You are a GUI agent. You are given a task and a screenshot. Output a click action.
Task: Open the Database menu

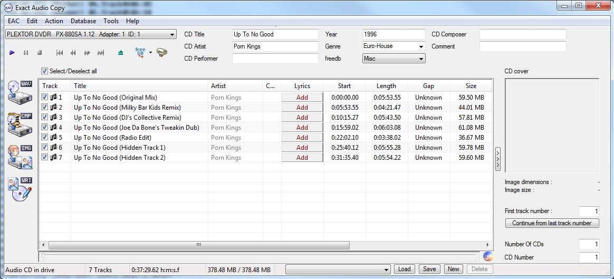[83, 21]
